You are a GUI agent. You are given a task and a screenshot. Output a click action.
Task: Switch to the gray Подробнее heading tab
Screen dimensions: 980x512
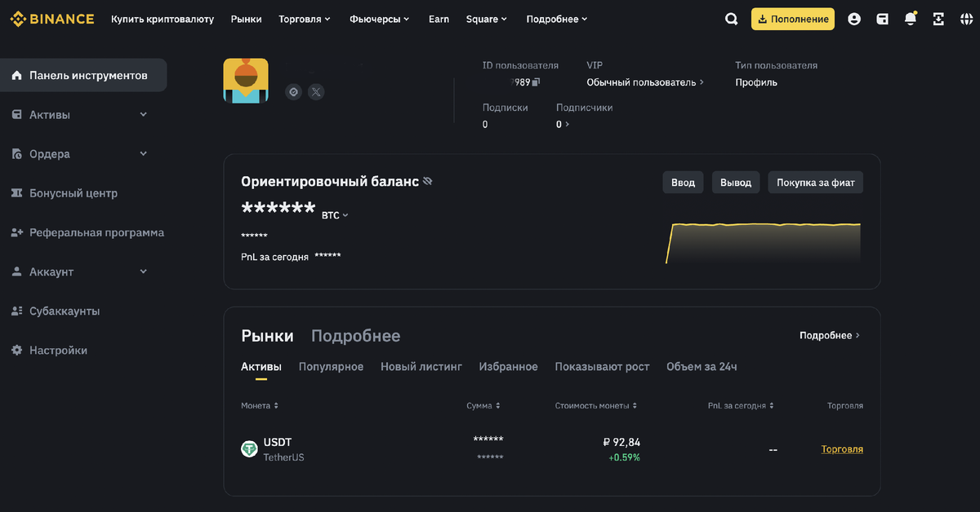[x=355, y=336]
